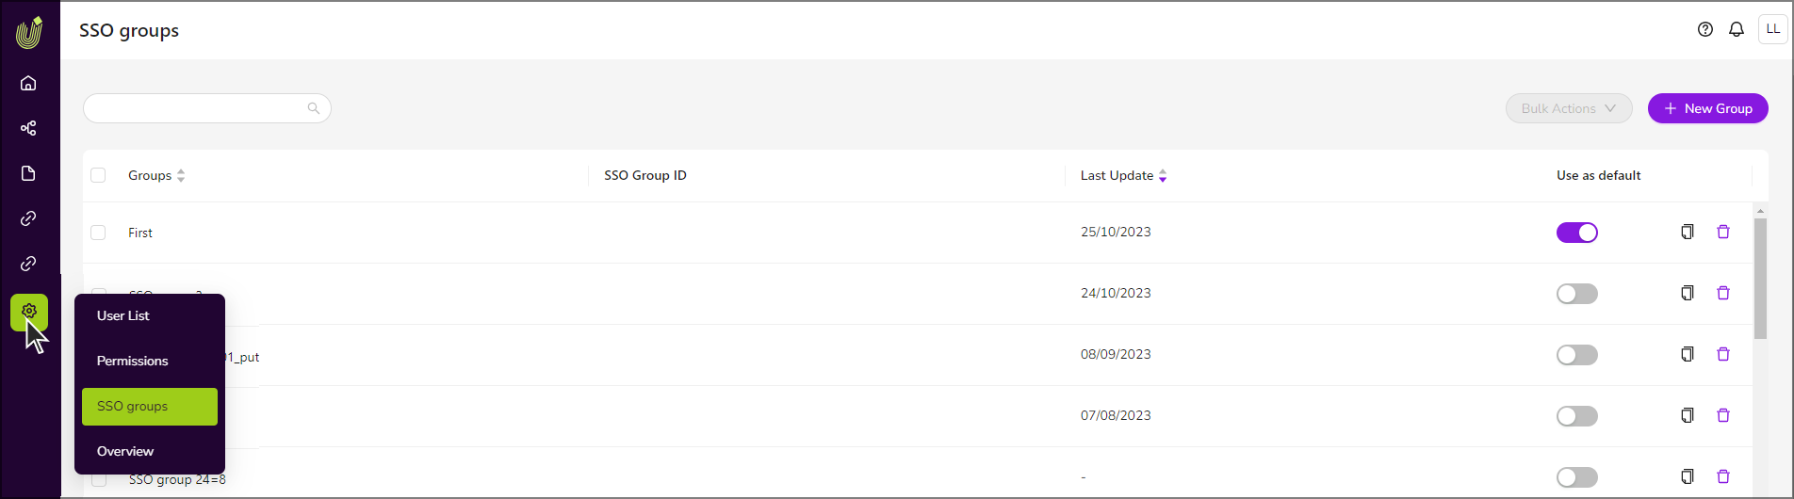Screen dimensions: 1794x499
Task: Create a group with New Group button
Action: pos(1708,108)
